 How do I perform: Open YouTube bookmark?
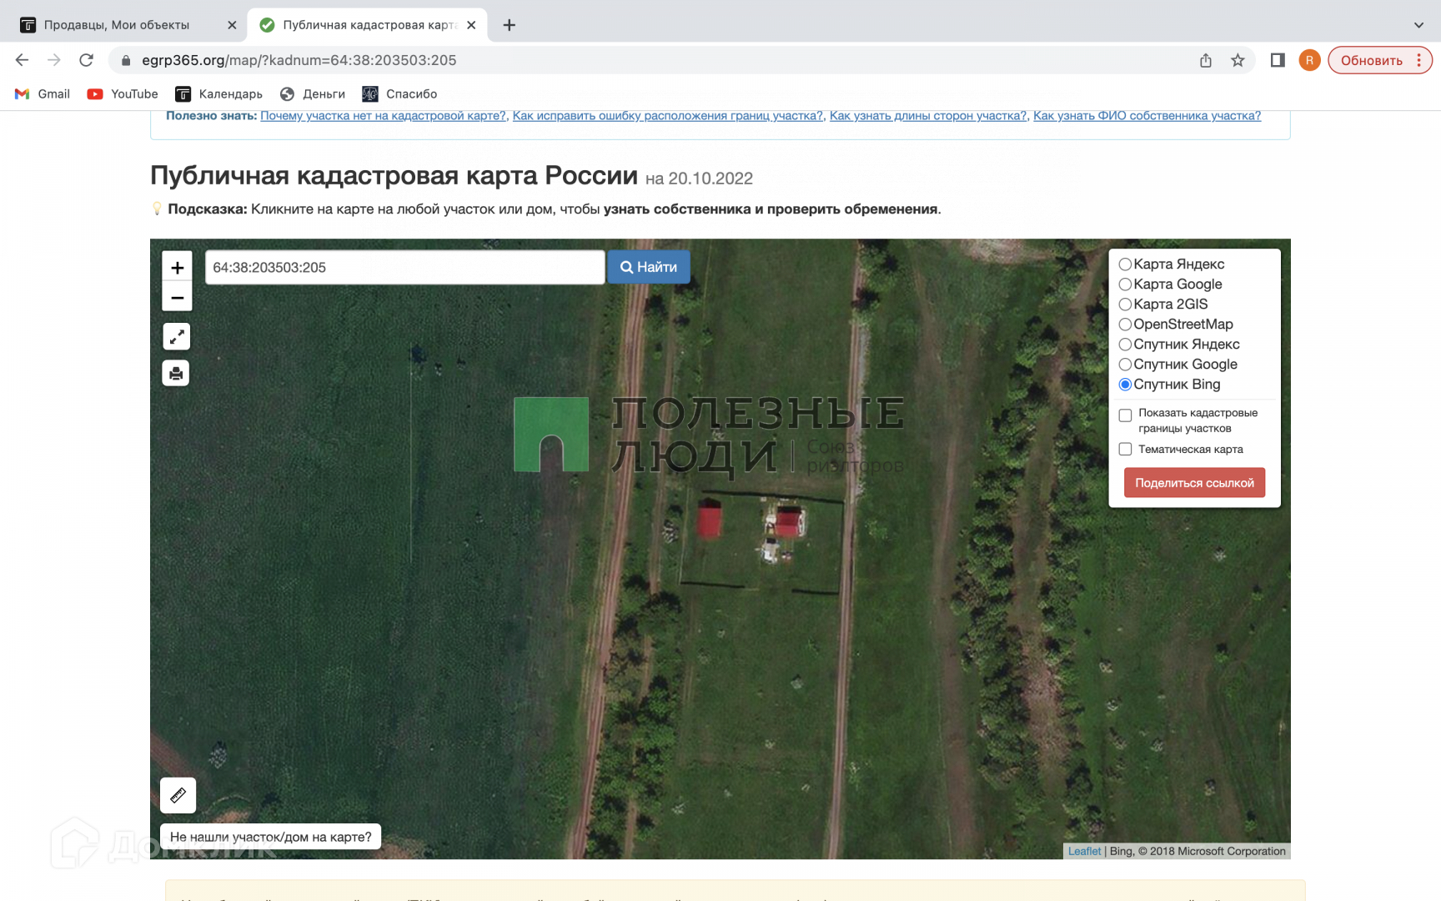tap(123, 93)
